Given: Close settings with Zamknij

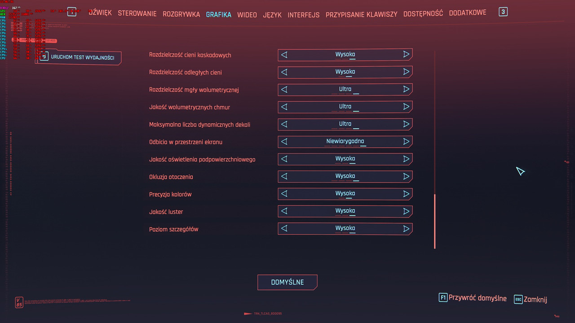Looking at the screenshot, I should tap(531, 300).
